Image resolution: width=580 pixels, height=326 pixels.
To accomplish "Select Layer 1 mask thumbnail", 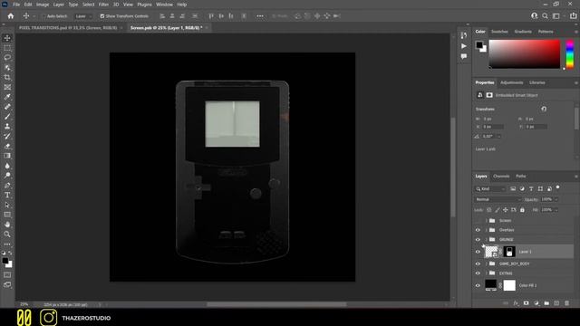I will click(509, 252).
